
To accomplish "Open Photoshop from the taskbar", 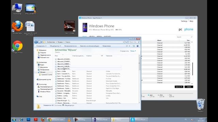I will [29, 120].
